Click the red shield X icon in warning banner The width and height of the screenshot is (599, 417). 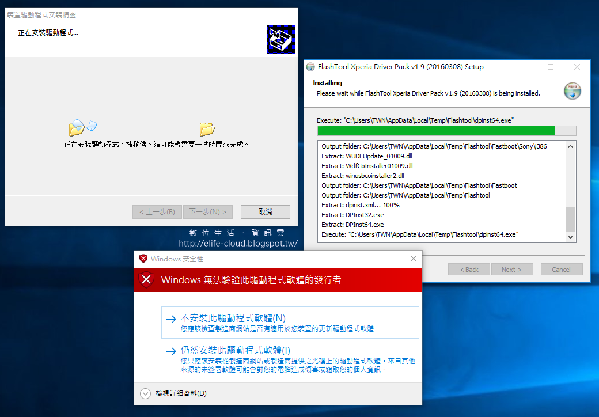point(146,280)
